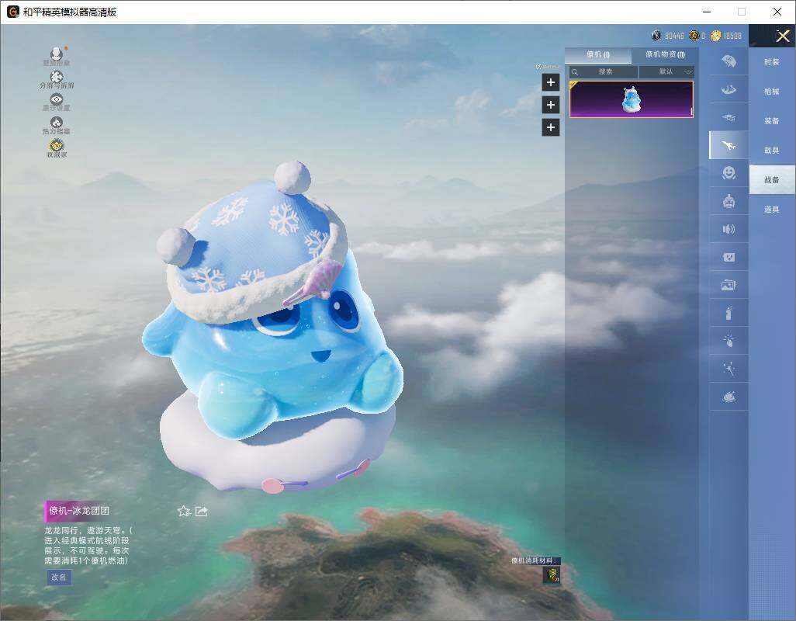This screenshot has height=621, width=796.
Task: Open the 枪械 firearms menu
Action: (x=772, y=92)
